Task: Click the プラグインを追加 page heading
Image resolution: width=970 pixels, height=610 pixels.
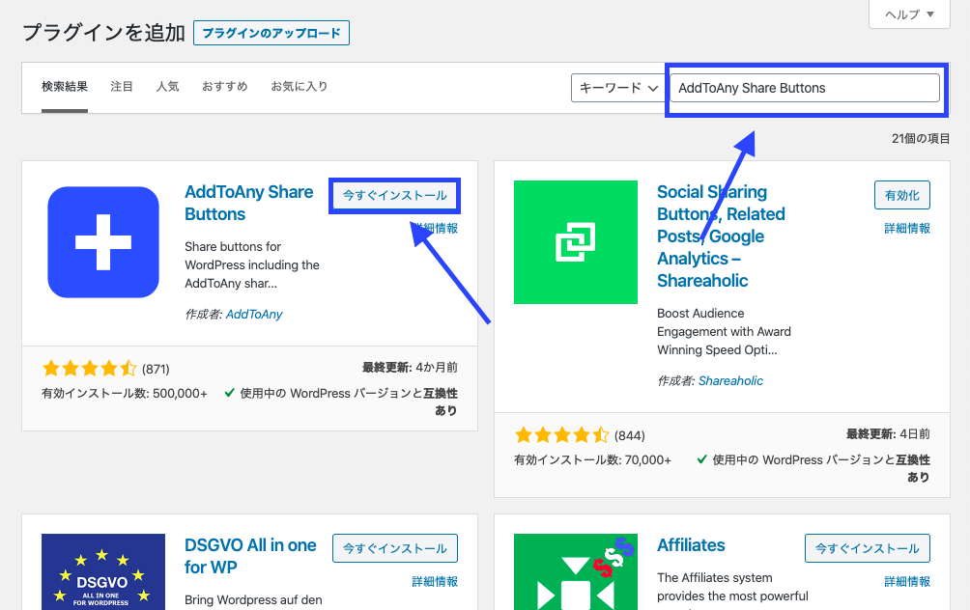Action: pos(104,32)
